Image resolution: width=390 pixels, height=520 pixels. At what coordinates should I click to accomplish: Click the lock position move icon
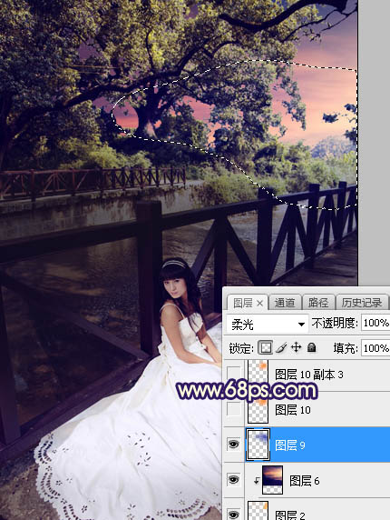296,347
